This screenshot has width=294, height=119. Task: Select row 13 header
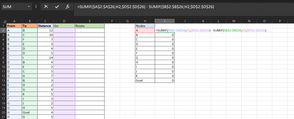[x=3, y=81]
